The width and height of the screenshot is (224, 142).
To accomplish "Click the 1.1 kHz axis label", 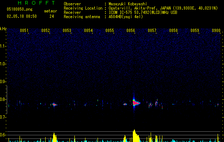I will point(3,46).
